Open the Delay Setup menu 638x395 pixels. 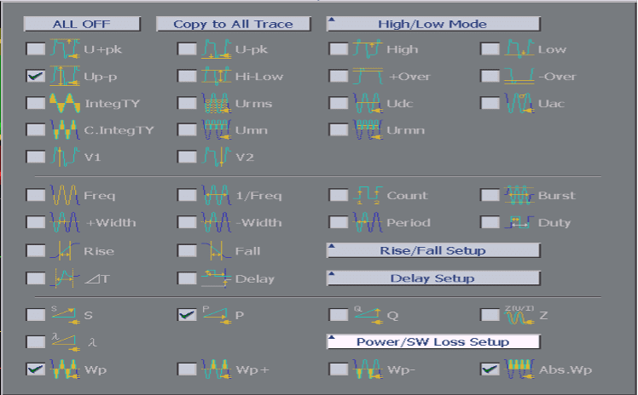point(433,278)
